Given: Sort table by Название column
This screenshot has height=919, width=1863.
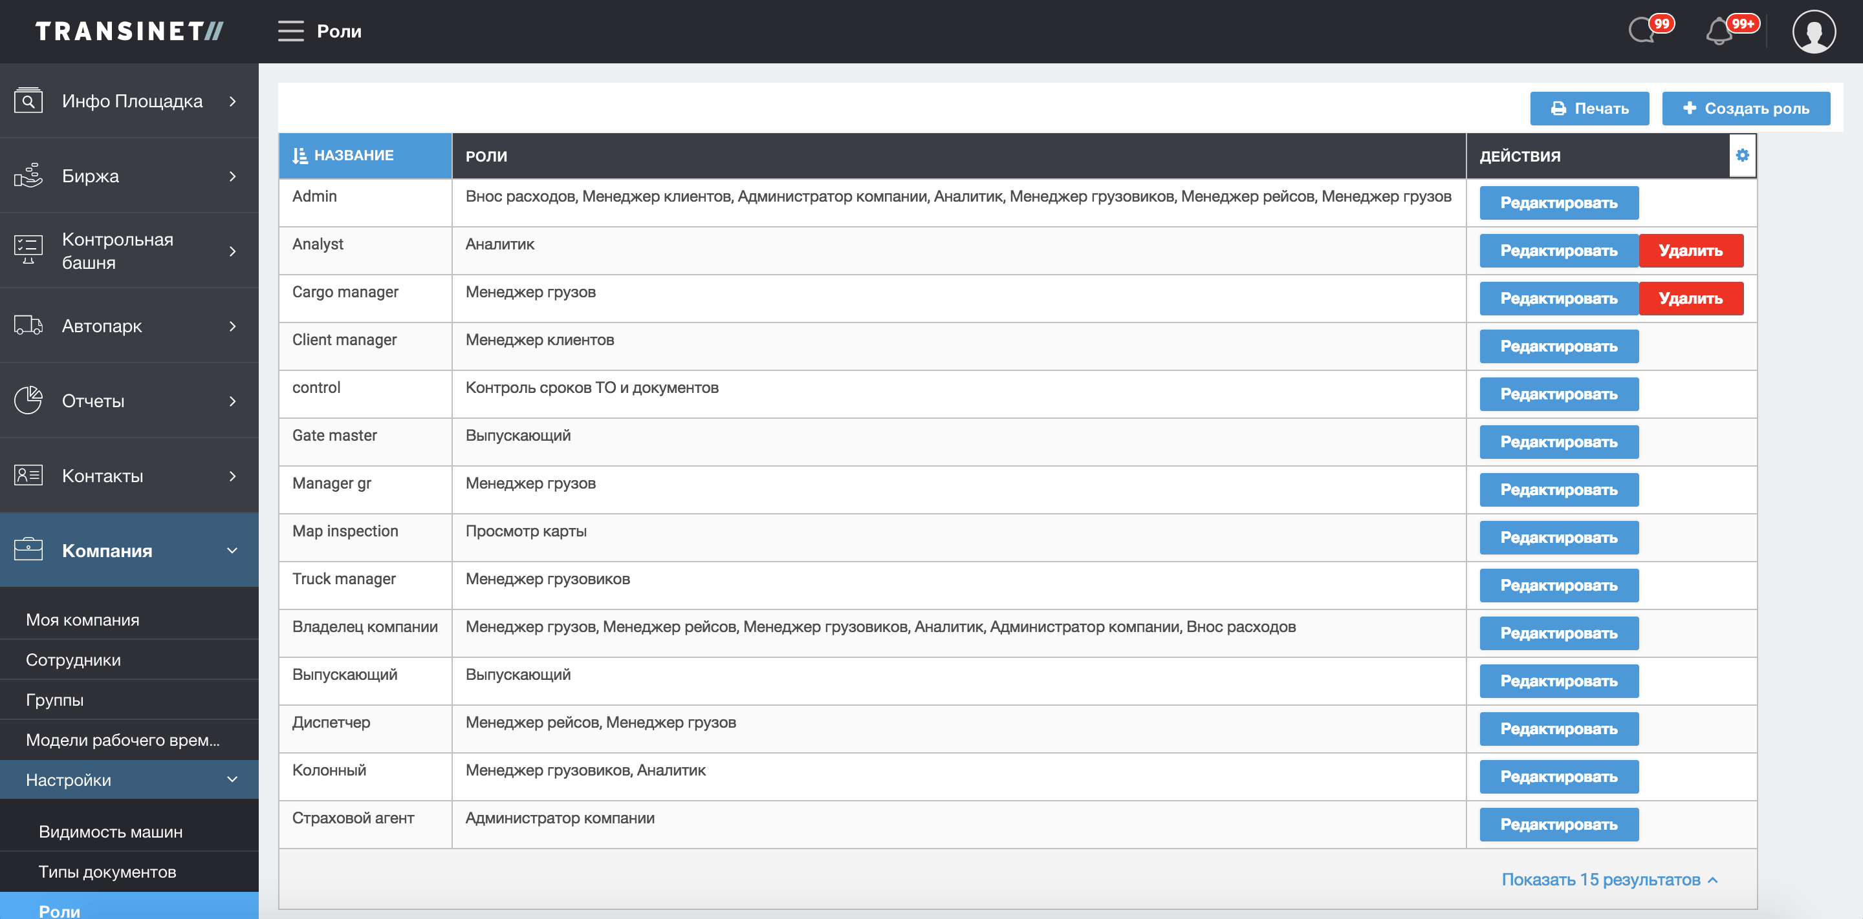Looking at the screenshot, I should tap(353, 155).
